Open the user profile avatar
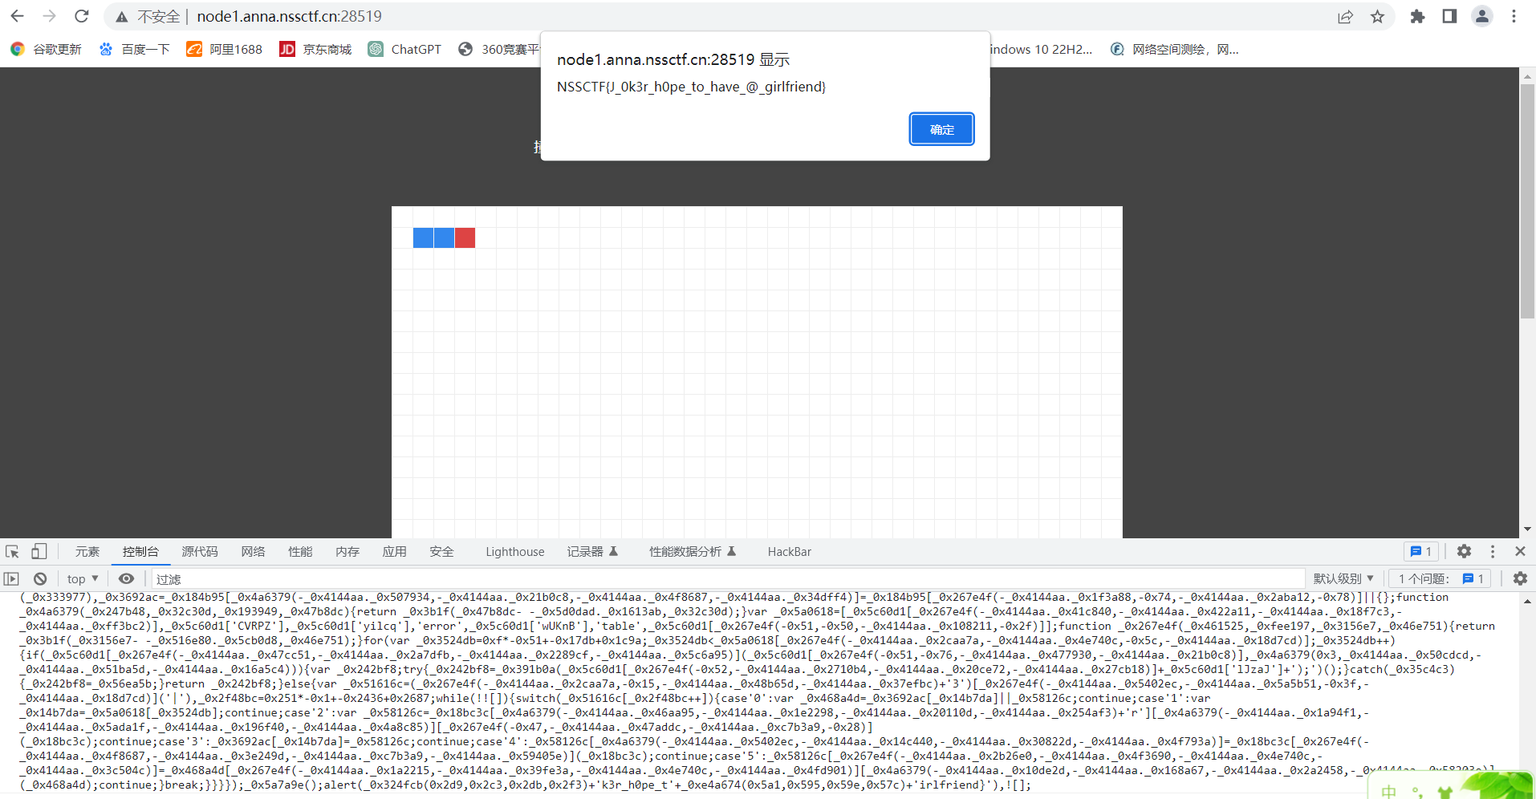The image size is (1536, 799). [1481, 17]
